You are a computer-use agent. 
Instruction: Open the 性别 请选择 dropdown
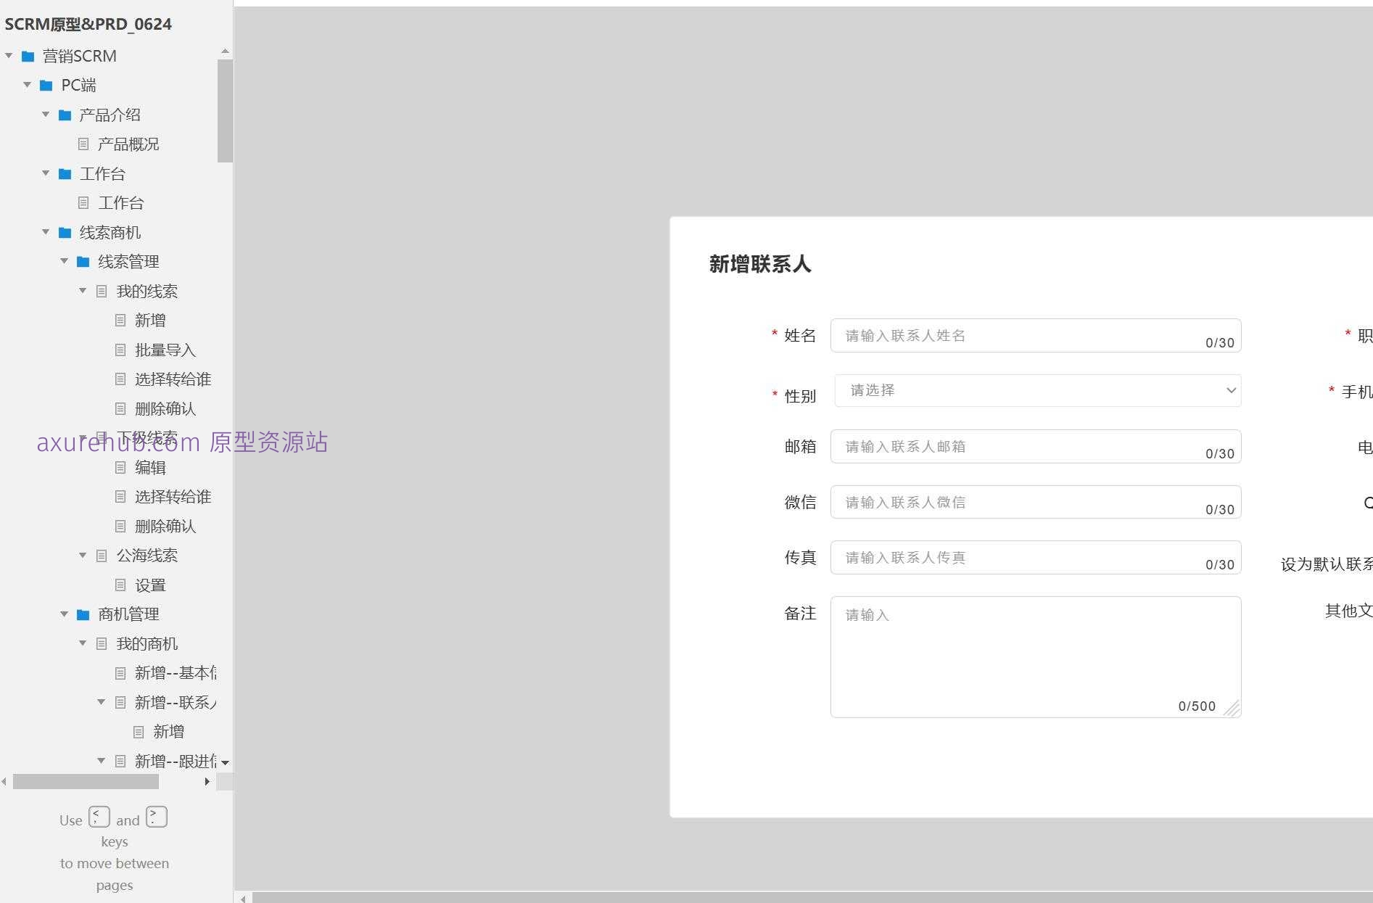point(1036,390)
